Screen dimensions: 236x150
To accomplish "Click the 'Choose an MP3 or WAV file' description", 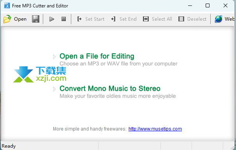I will tap(119, 64).
